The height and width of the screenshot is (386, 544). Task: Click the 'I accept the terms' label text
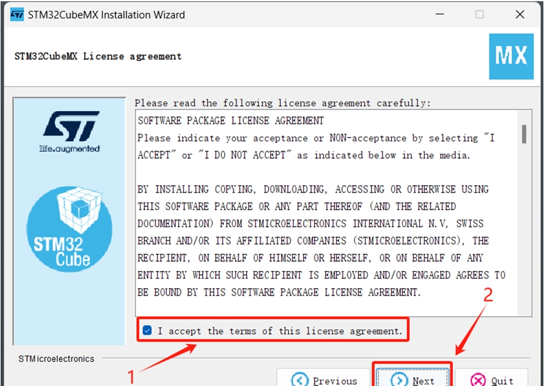(x=280, y=331)
